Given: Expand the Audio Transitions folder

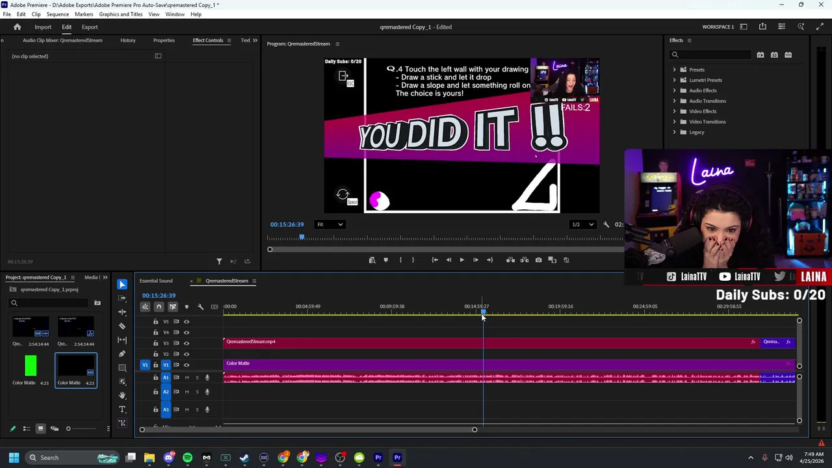Looking at the screenshot, I should [x=675, y=101].
